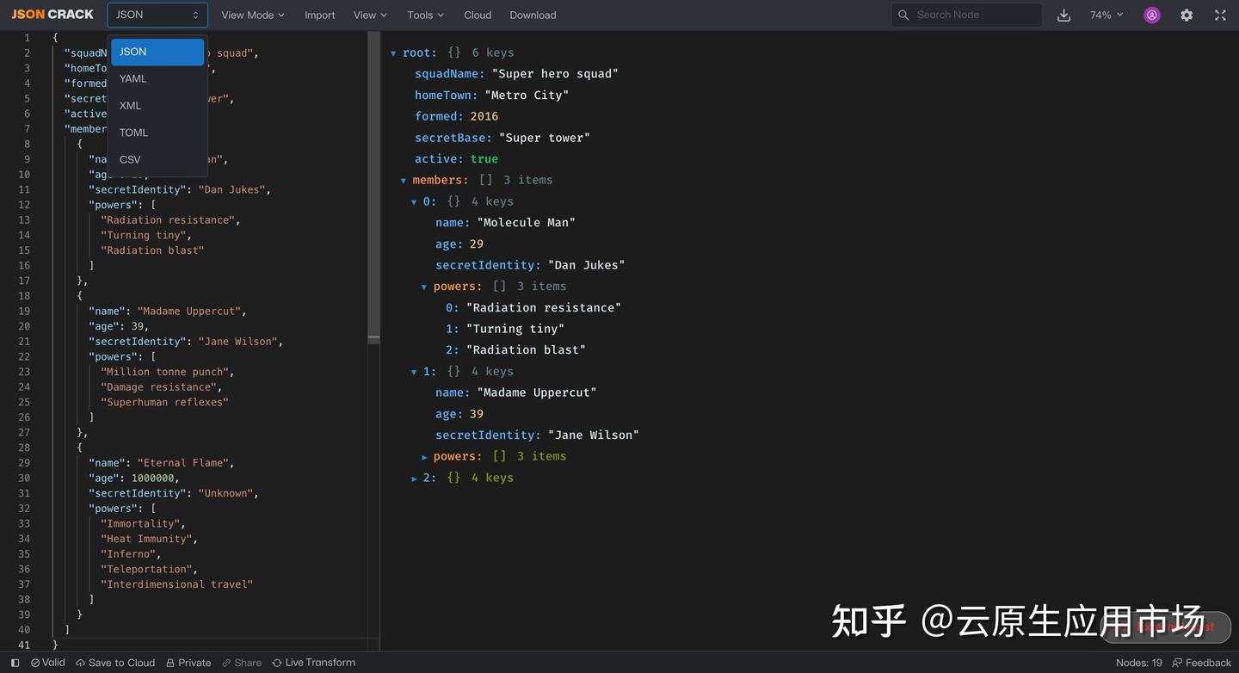
Task: Click the Live Transform refresh icon
Action: tap(278, 663)
